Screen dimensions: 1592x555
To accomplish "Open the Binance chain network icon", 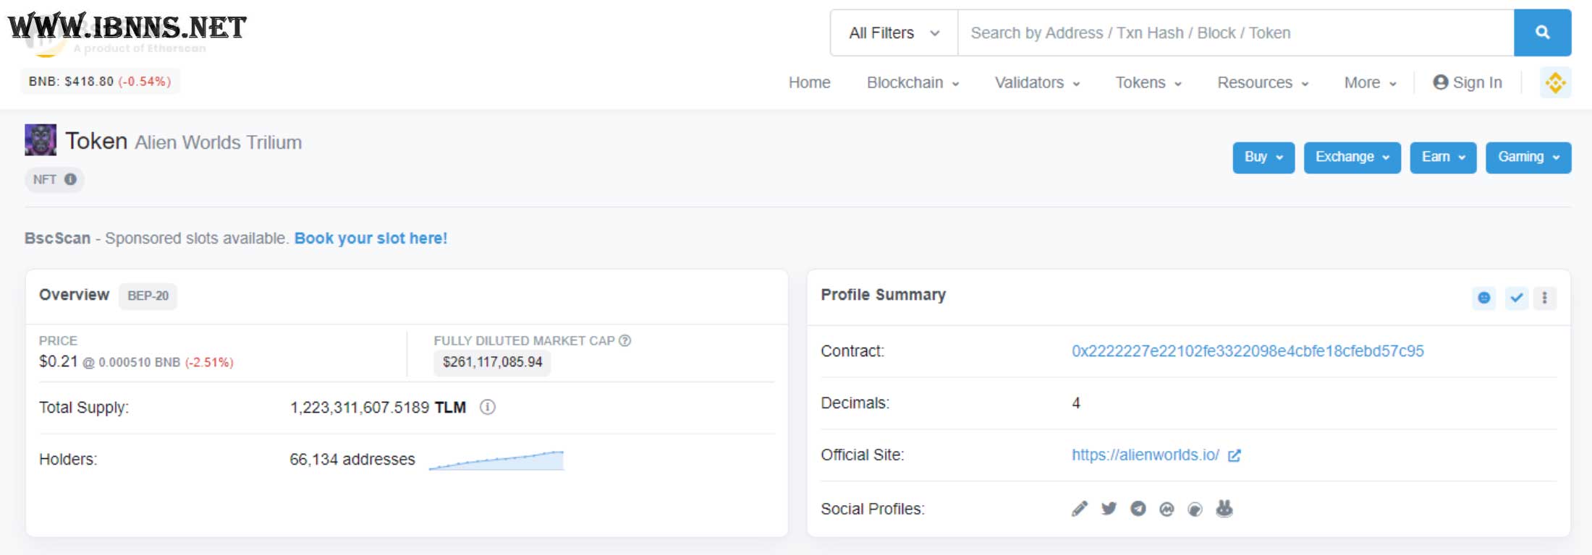I will click(x=1555, y=83).
